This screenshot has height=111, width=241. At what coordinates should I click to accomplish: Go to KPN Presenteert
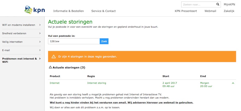(x=186, y=11)
